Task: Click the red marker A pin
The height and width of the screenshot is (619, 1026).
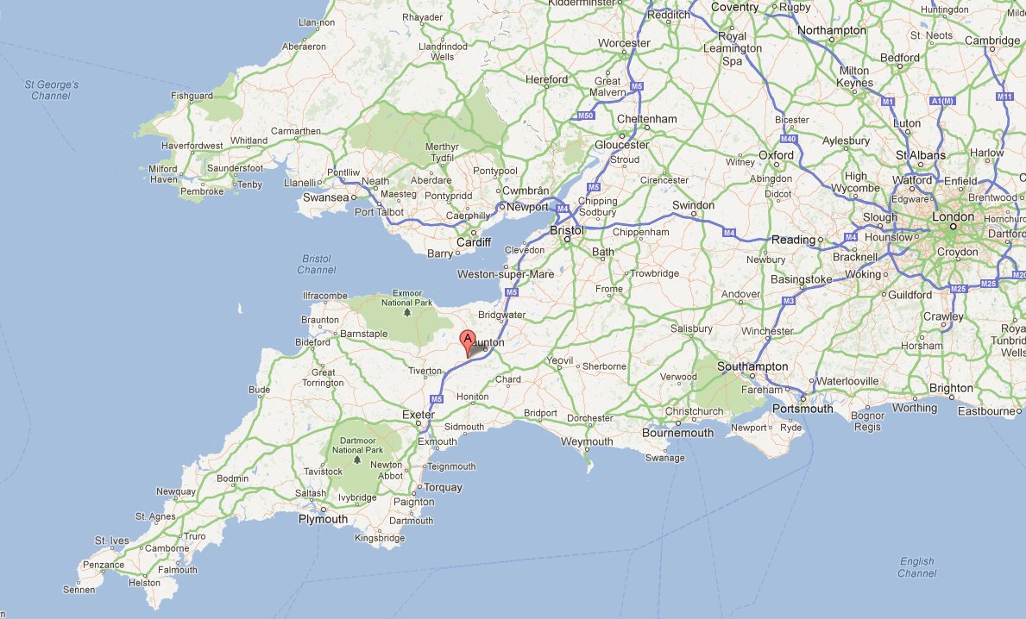Action: (x=467, y=344)
